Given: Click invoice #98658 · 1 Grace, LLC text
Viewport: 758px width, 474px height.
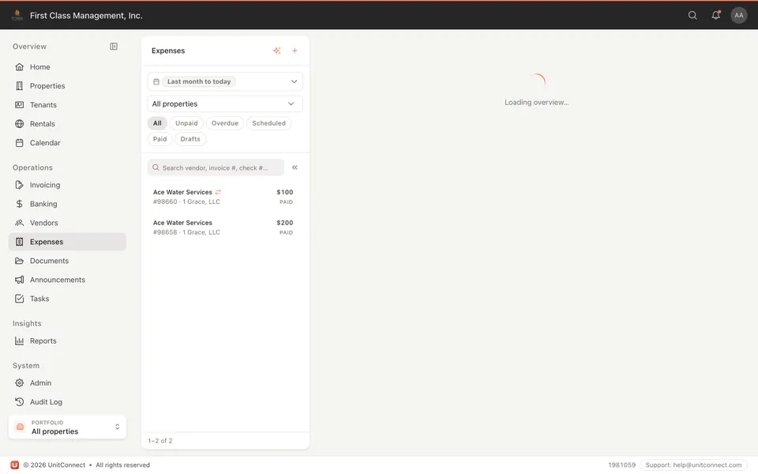Looking at the screenshot, I should [186, 232].
